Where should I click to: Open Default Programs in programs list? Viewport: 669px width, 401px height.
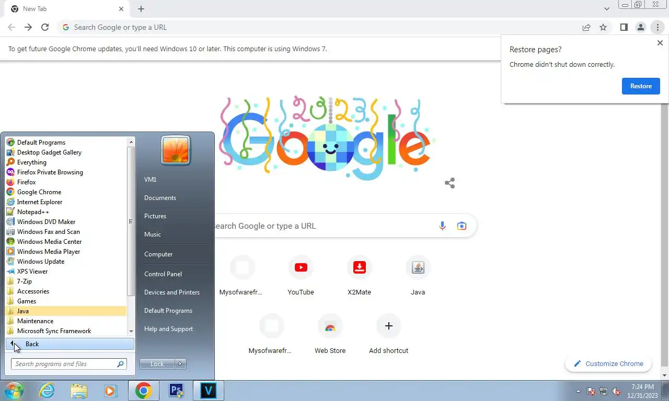point(66,143)
